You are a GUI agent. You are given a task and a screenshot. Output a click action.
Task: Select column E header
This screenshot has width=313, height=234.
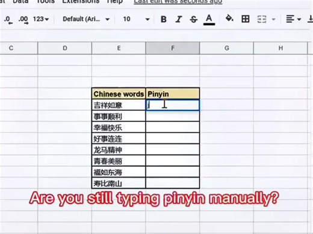pyautogui.click(x=119, y=48)
